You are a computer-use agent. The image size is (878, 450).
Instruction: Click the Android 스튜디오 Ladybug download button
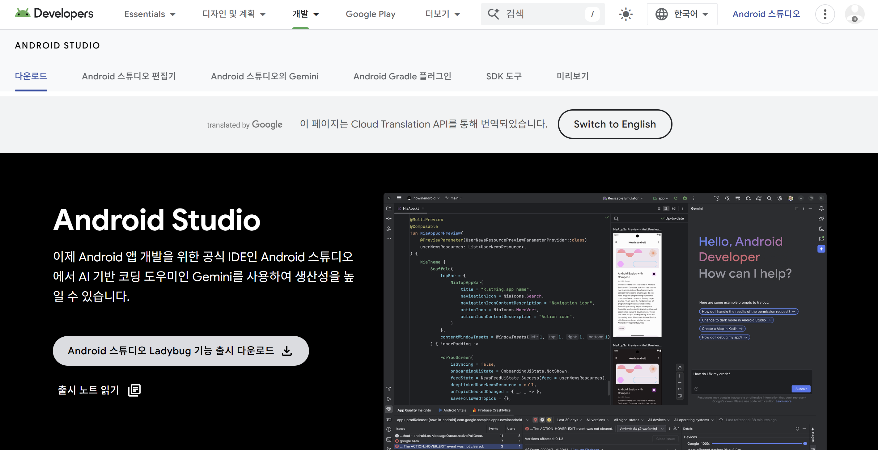point(181,351)
